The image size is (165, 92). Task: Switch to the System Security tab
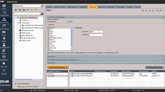coord(60,7)
